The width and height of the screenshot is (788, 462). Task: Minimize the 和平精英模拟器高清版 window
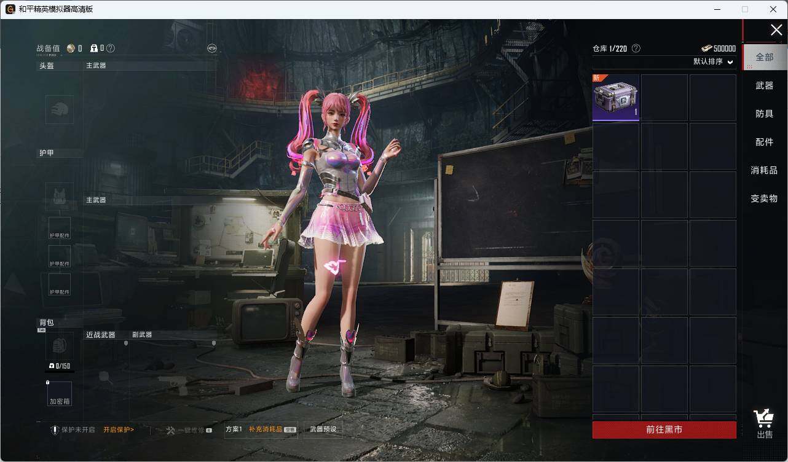pos(717,9)
